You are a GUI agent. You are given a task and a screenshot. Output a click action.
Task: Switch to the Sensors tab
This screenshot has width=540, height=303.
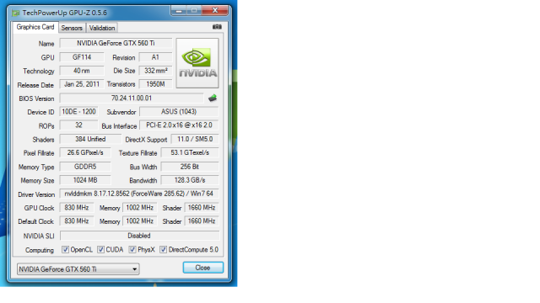tap(72, 28)
